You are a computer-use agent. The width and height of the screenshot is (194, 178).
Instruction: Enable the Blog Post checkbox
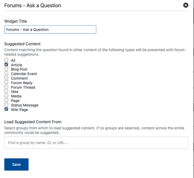click(6, 69)
